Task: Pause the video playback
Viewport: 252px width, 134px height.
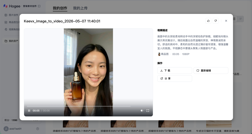Action: tap(29, 111)
